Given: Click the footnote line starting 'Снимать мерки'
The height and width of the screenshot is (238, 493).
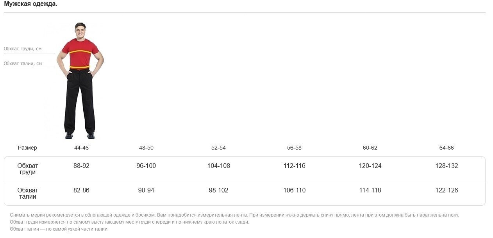Looking at the screenshot, I should (x=234, y=215).
